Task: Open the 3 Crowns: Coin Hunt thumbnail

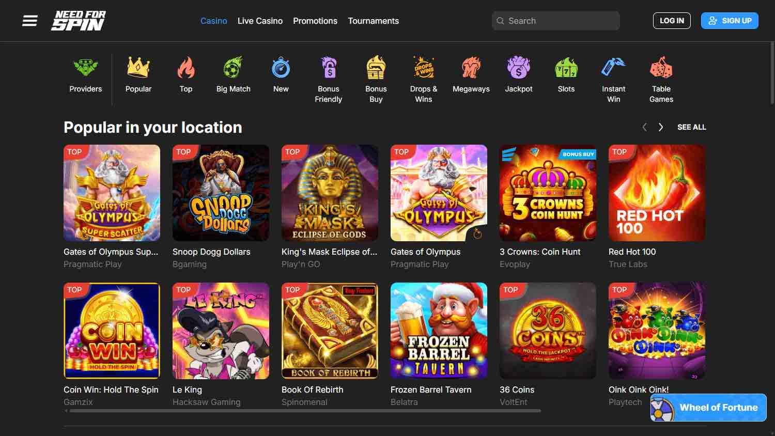Action: [548, 193]
